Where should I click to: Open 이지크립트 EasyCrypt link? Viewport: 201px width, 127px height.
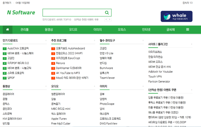[68, 58]
